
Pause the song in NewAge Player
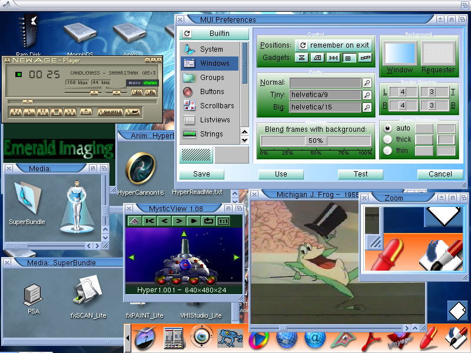(43, 112)
